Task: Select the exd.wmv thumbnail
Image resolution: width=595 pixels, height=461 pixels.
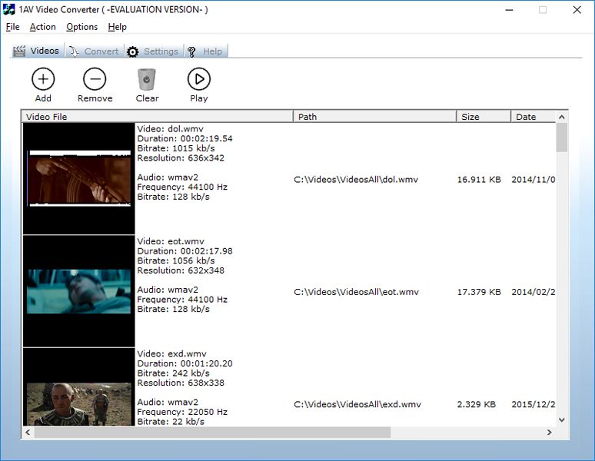Action: coord(79,386)
